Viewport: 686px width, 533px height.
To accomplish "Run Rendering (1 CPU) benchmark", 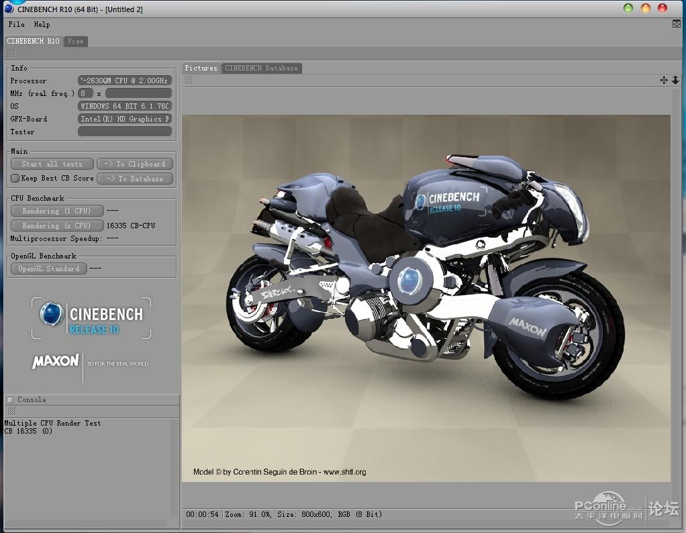I will (57, 211).
